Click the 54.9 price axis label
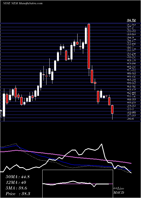The width and height of the screenshot is (141, 198). [x=130, y=38]
